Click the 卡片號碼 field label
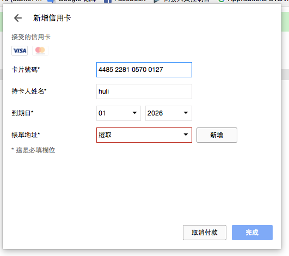 (26, 70)
